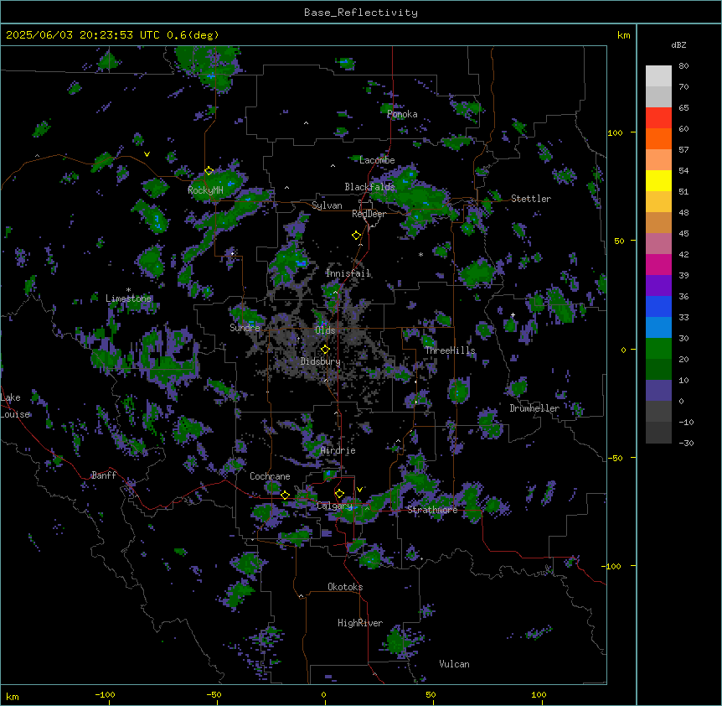Select the white 80-70 dBZ legend swatch
722x706 pixels.
pos(658,76)
